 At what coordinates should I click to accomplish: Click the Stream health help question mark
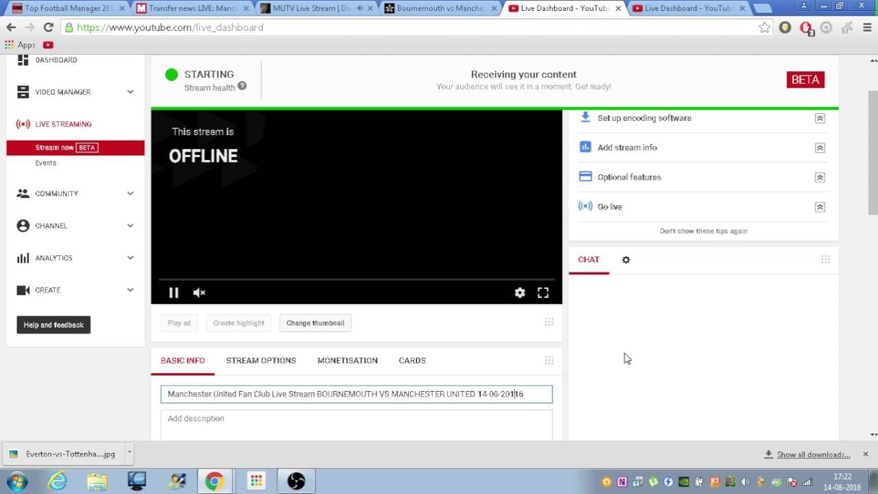coord(242,86)
